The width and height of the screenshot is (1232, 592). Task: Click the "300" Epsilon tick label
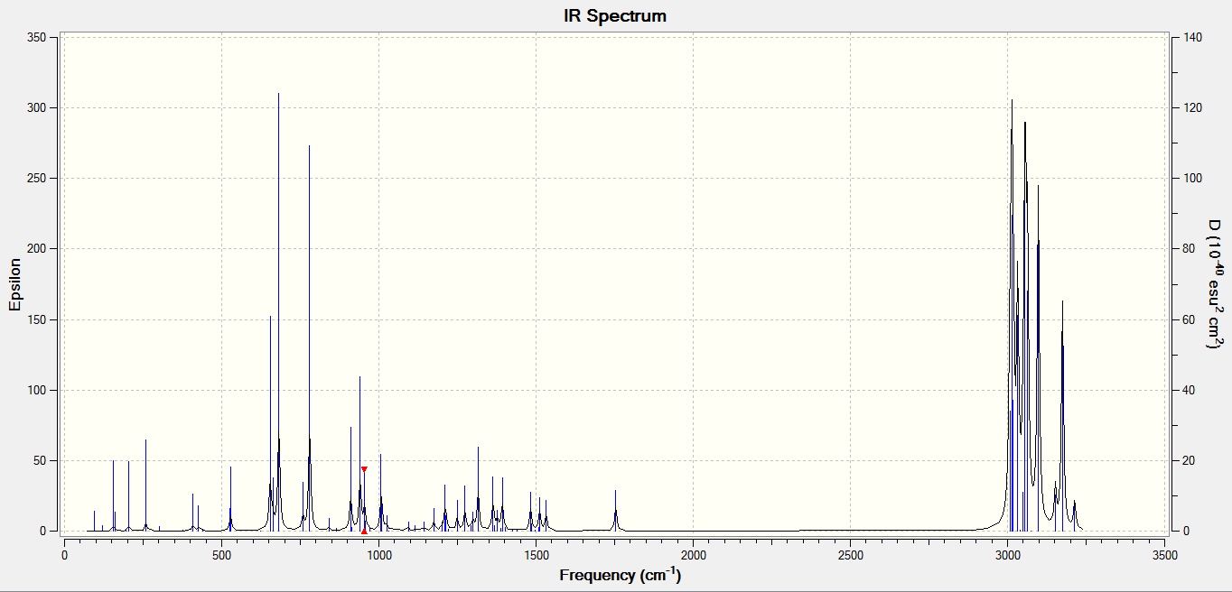tap(36, 107)
